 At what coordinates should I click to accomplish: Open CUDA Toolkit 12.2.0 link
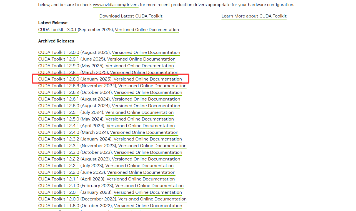pos(59,172)
